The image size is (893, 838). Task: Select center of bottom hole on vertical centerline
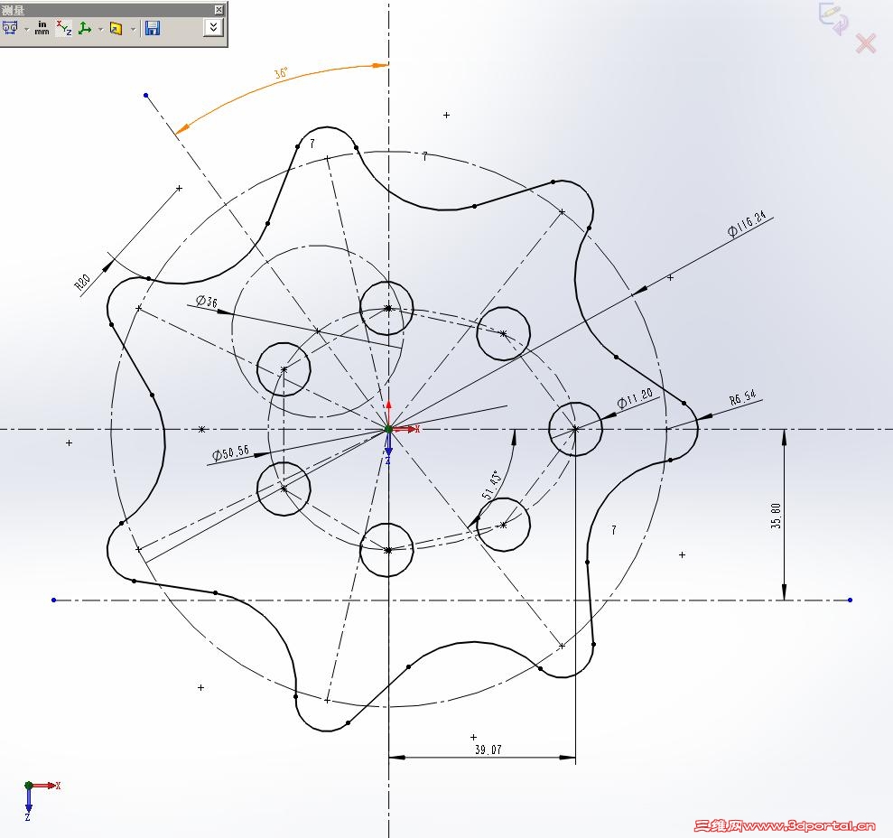(x=388, y=550)
